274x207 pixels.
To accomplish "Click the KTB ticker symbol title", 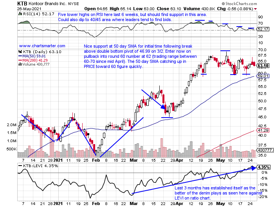I will tap(22, 3).
